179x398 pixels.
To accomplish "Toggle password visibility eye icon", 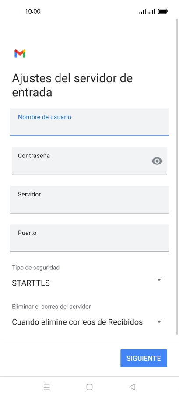I will (157, 161).
